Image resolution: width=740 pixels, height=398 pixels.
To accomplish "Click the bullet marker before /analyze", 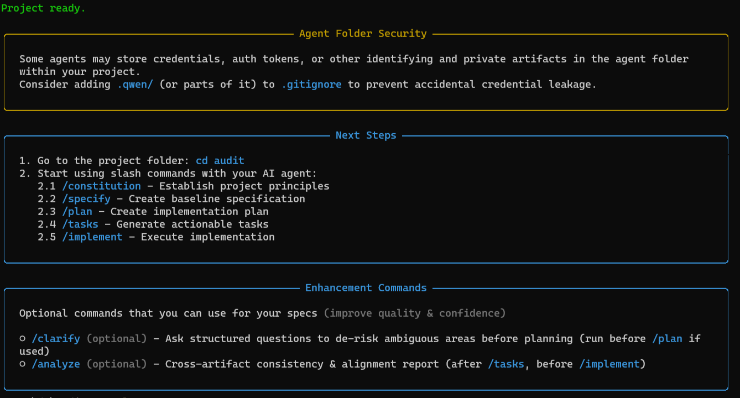I will point(23,364).
